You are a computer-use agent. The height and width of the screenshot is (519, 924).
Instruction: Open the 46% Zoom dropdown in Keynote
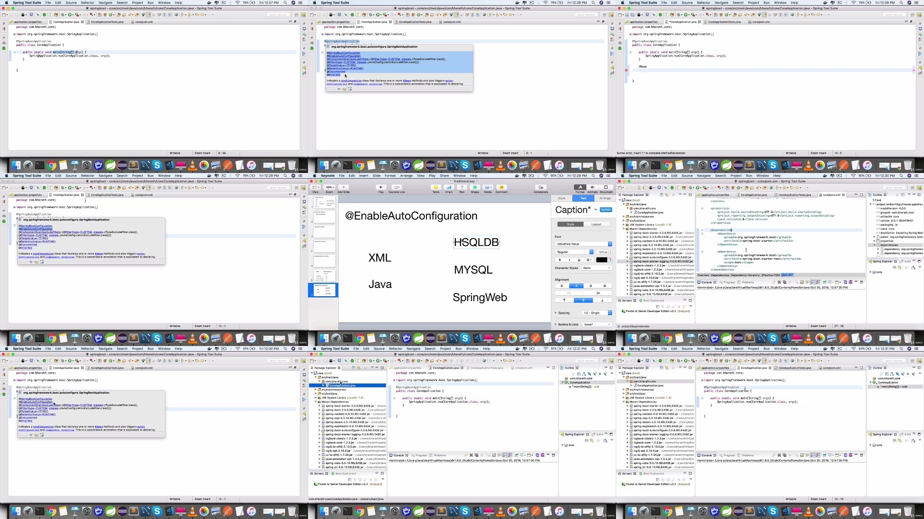(x=330, y=187)
